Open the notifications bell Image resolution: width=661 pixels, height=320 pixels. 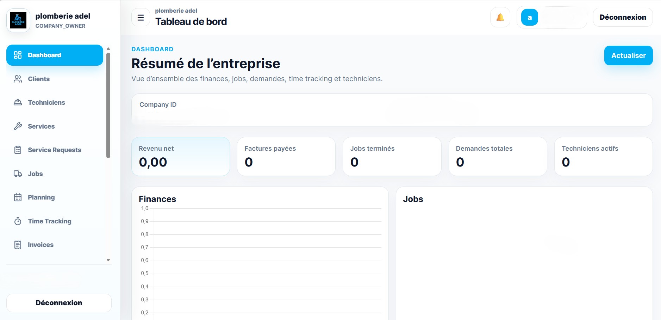tap(500, 17)
